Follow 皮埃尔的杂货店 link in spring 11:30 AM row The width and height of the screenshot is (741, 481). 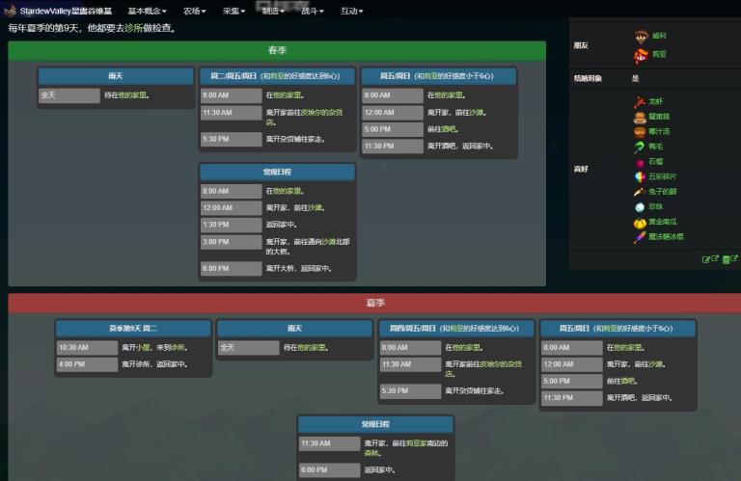coord(306,117)
